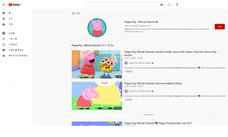
Task: Open Peppa Pig channel avatar
Action: click(x=97, y=28)
